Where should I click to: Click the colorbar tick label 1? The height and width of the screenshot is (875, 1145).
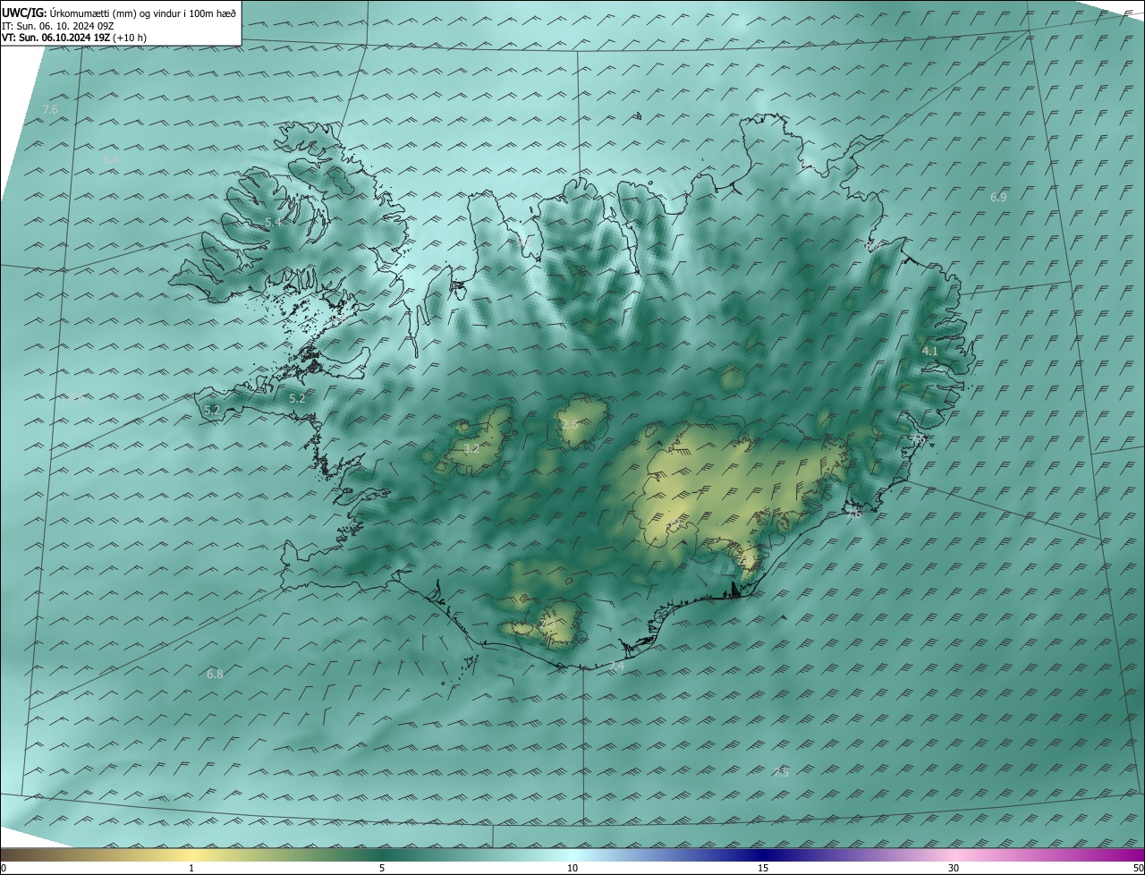(191, 868)
